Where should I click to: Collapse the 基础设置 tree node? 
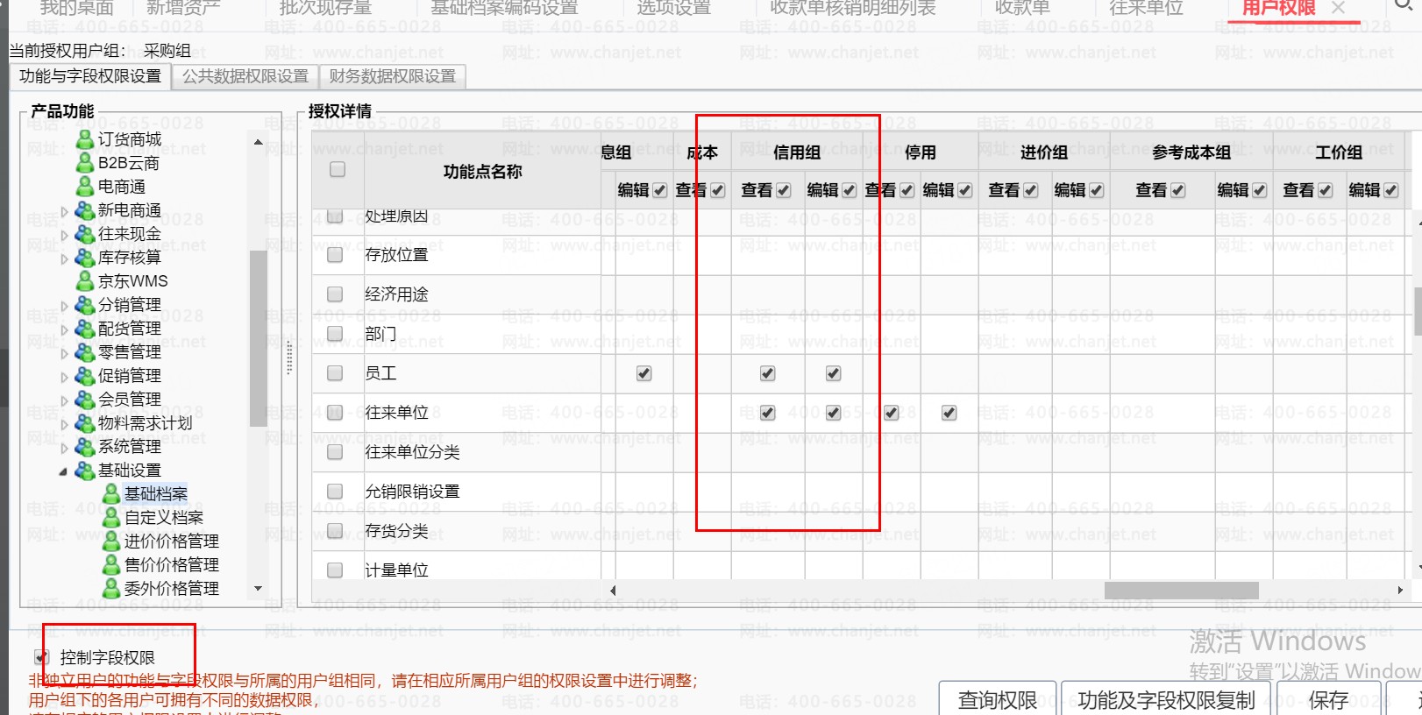(63, 471)
